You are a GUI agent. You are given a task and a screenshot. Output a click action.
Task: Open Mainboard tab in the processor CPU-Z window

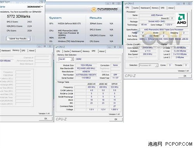(x=145, y=8)
